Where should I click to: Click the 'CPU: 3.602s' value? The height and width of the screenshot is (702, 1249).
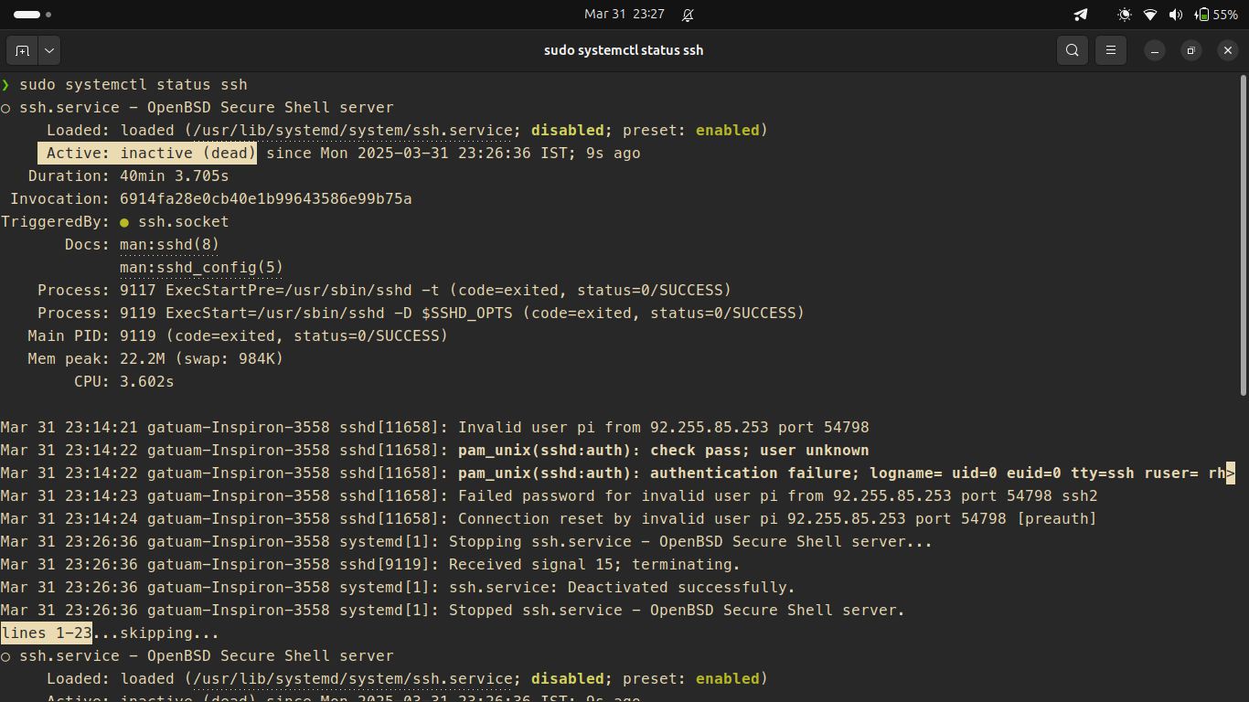[x=147, y=382]
